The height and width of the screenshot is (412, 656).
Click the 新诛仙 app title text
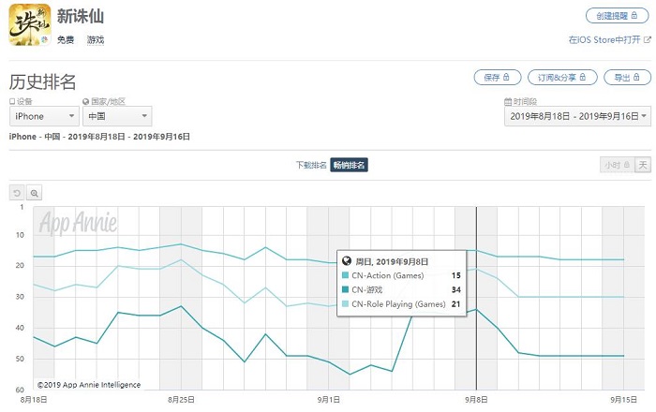(81, 16)
